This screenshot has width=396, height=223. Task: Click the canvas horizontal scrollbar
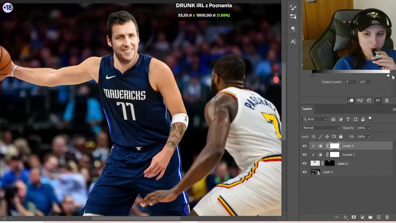tap(136, 218)
